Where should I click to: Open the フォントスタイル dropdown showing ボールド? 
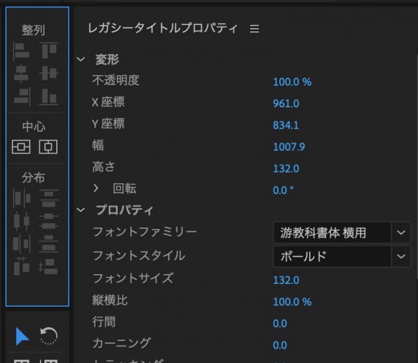click(x=400, y=256)
